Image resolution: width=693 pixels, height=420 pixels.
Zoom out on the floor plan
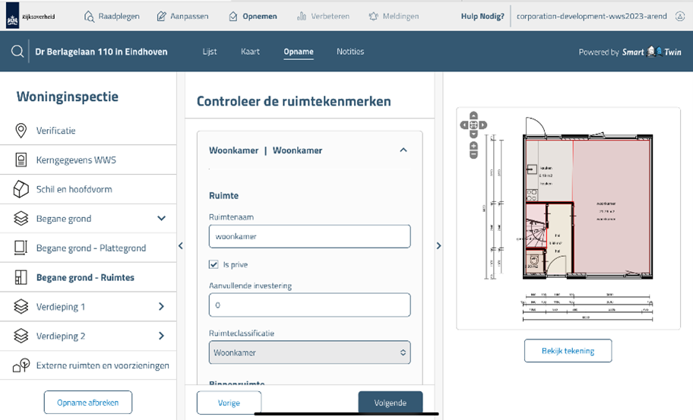[473, 154]
